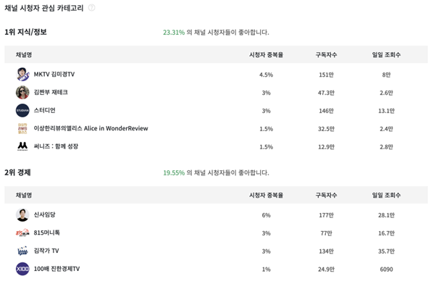
Task: Open the MKTV 김미경TV channel link
Action: pos(54,75)
